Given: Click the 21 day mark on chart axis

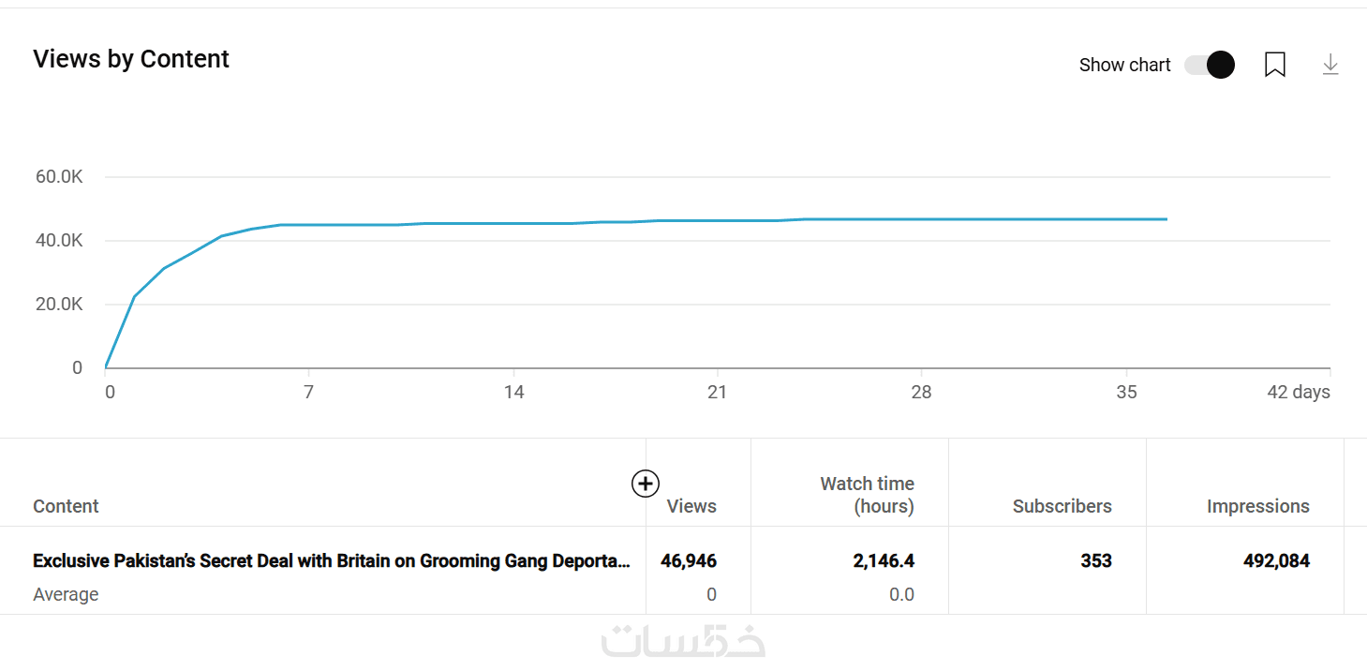Looking at the screenshot, I should click(x=717, y=392).
